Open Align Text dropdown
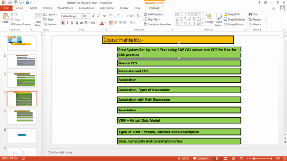Screen dimensions: 287x161 [x=152, y=19]
